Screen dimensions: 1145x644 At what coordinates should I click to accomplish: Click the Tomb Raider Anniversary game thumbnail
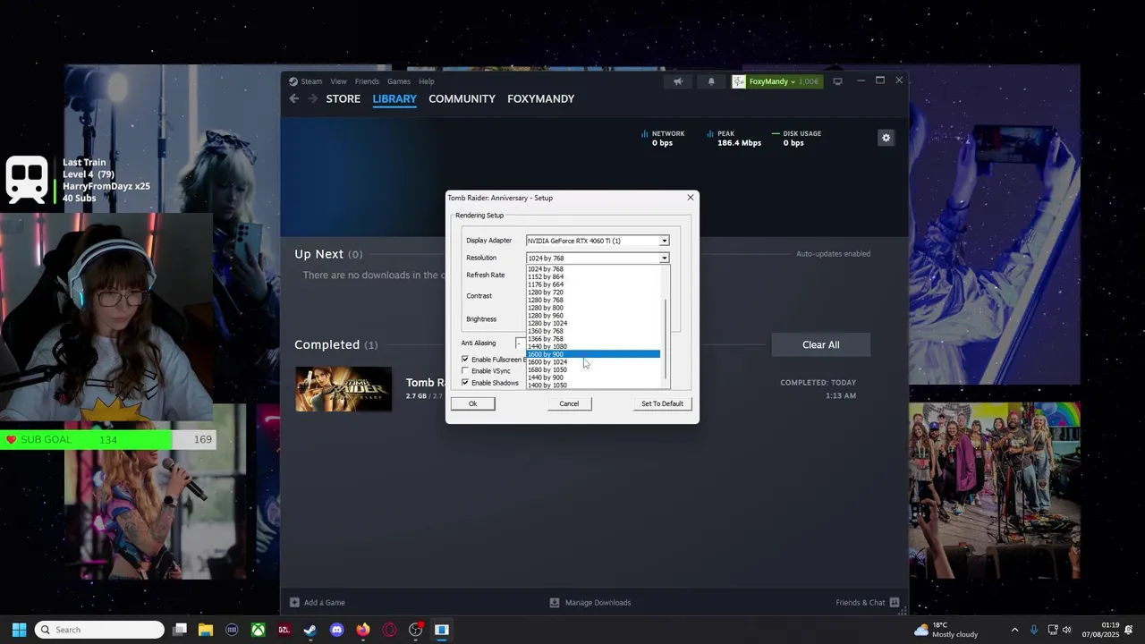point(343,389)
